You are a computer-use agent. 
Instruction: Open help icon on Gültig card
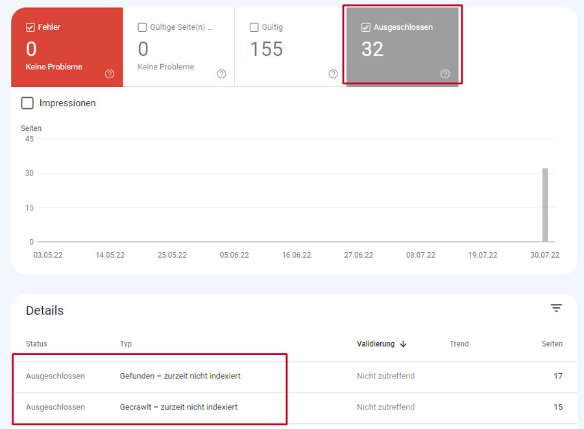[x=334, y=74]
